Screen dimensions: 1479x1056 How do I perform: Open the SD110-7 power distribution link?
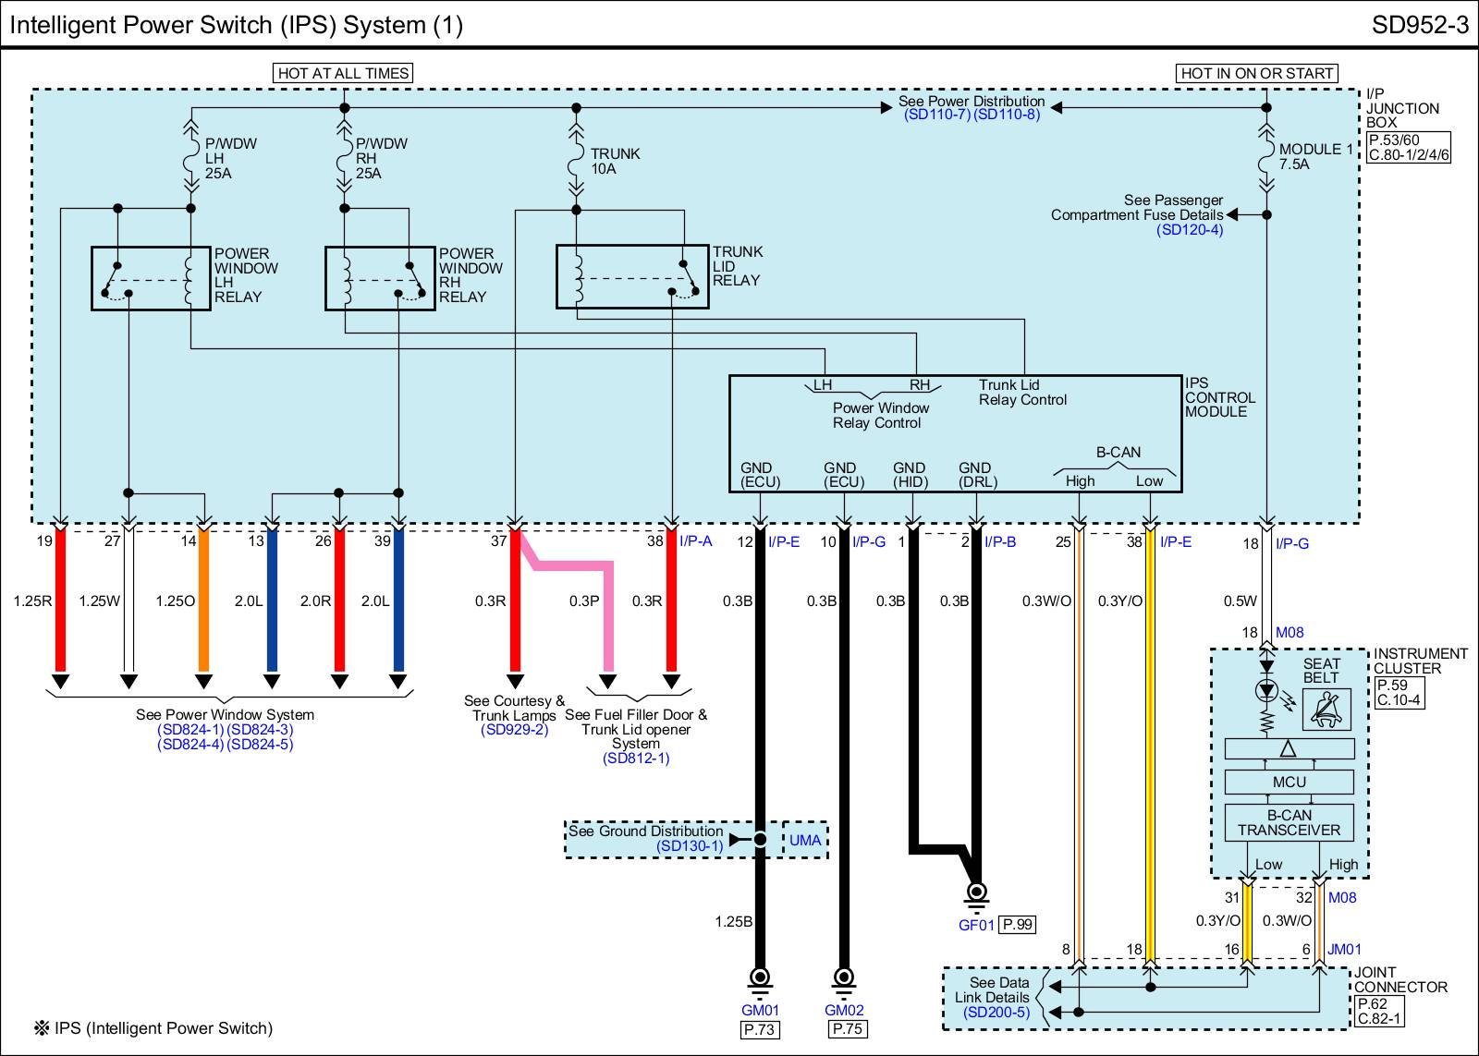(937, 115)
